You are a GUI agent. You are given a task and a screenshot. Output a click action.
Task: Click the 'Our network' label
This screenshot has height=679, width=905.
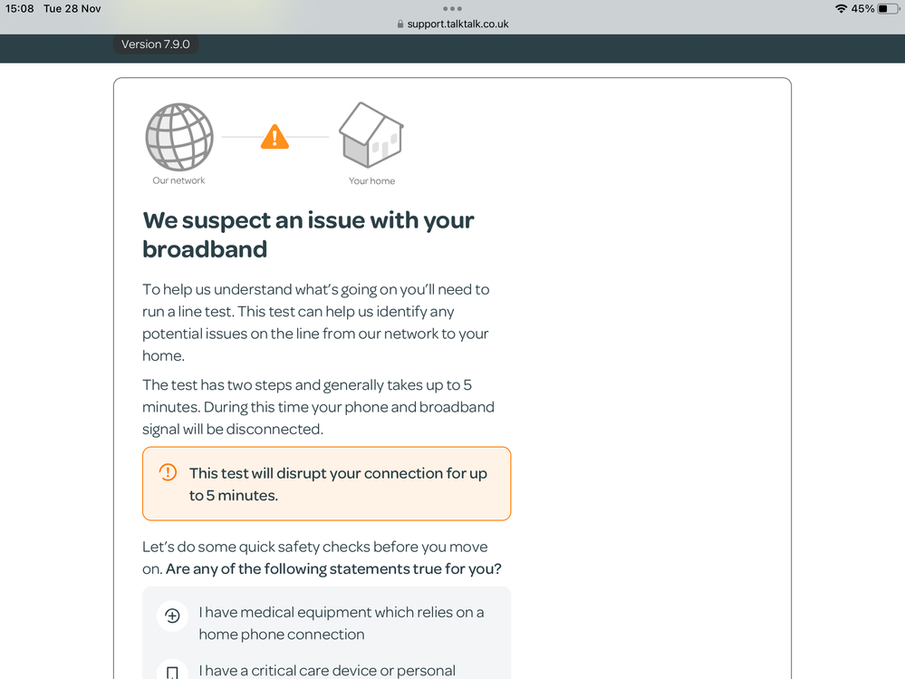click(178, 181)
